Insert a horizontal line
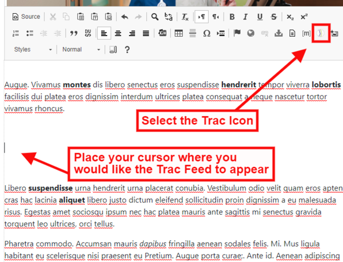 click(193, 33)
